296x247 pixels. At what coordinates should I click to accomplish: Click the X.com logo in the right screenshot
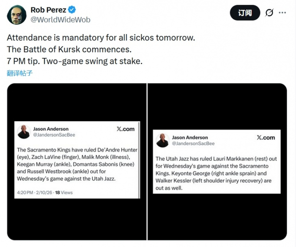(266, 137)
